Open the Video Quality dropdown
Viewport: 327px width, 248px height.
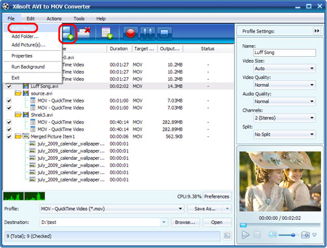pyautogui.click(x=284, y=85)
